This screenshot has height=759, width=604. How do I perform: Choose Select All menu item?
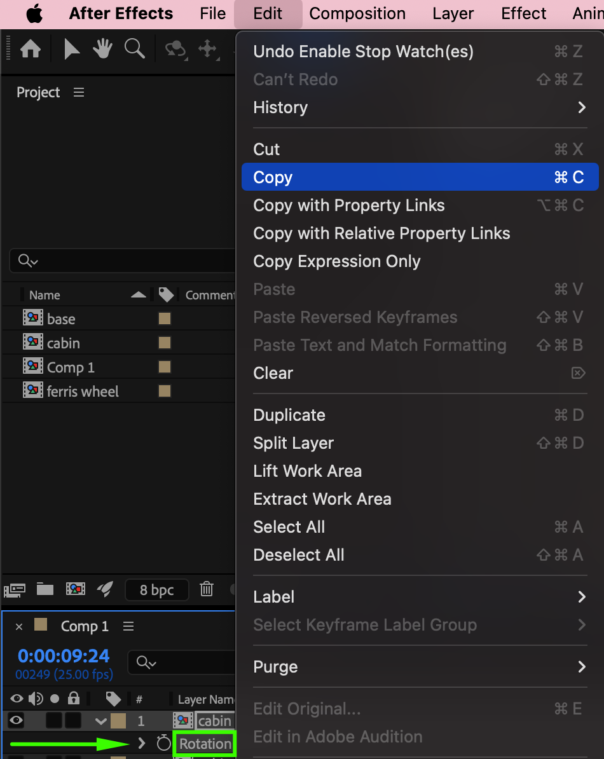point(420,527)
